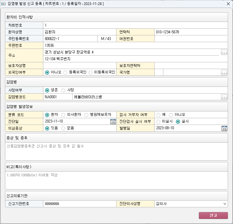Click the 연락처 field with 010-1234-5678
The image size is (233, 224).
coord(191,32)
